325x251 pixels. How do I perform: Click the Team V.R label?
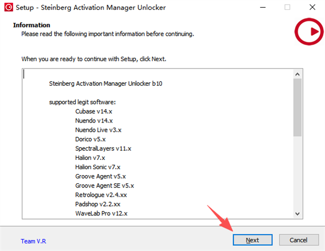tap(34, 241)
